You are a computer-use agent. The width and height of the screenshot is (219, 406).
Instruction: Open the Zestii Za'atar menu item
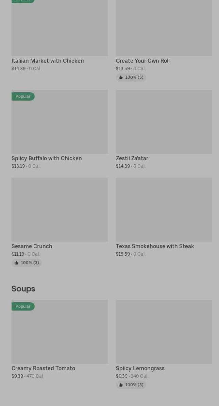click(132, 158)
